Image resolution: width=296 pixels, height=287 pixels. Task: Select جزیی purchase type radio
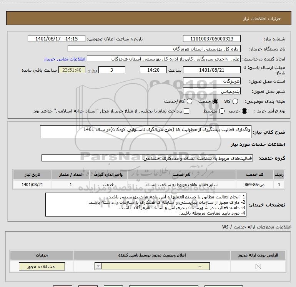pyautogui.click(x=244, y=111)
